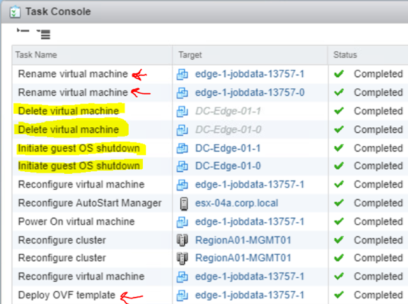The image size is (408, 304).
Task: Click cluster icon in first Reconfigure cluster row
Action: (182, 240)
